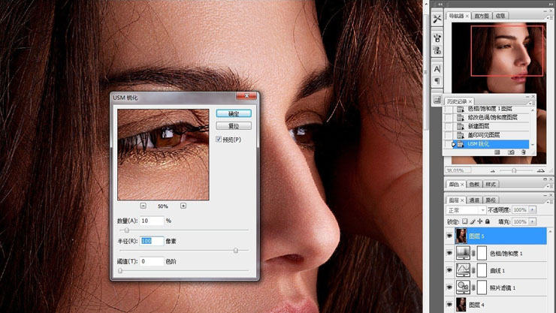
Task: Toggle the 预览(P) preview checkbox
Action: tap(219, 139)
